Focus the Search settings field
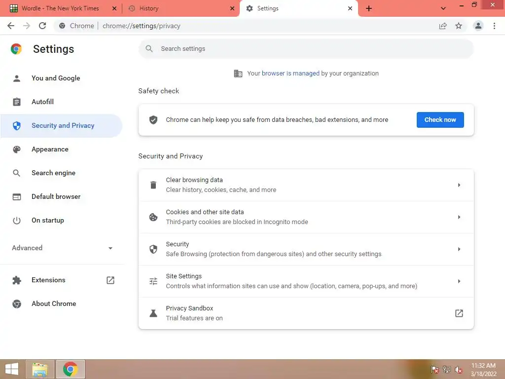This screenshot has height=379, width=505. click(306, 49)
